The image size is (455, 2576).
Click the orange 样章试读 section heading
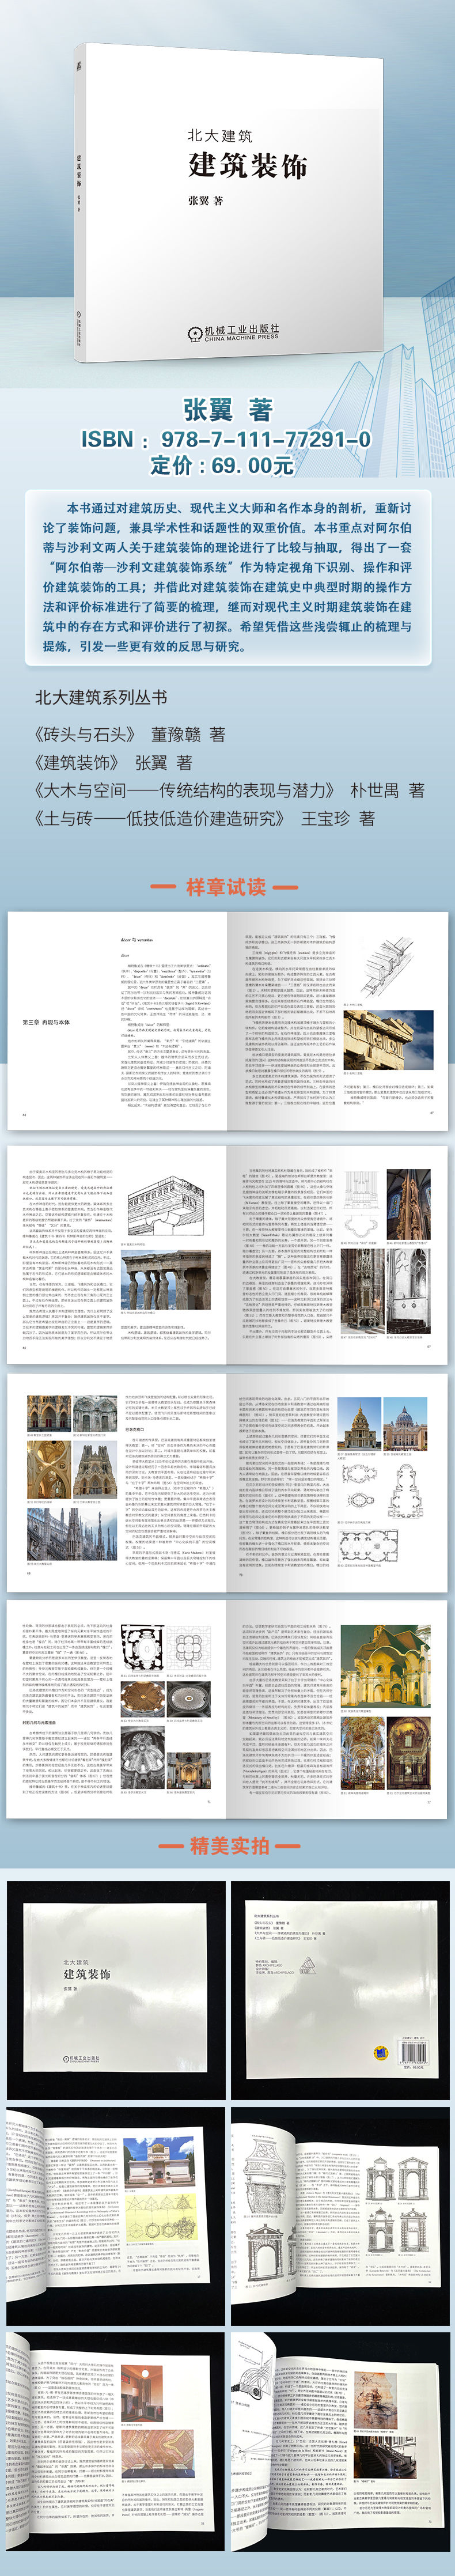click(x=227, y=886)
